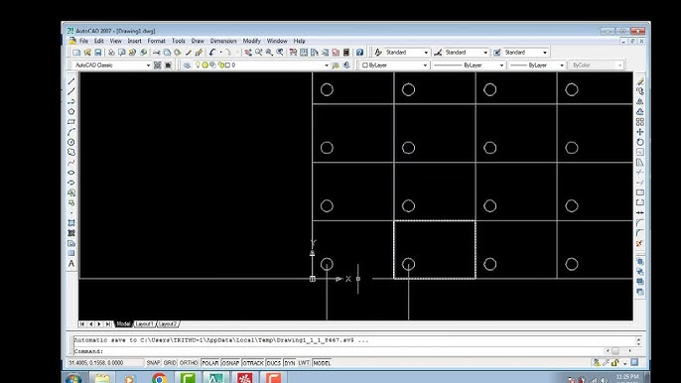This screenshot has height=383, width=681.
Task: Toggle SNAP mode in status bar
Action: (153, 363)
